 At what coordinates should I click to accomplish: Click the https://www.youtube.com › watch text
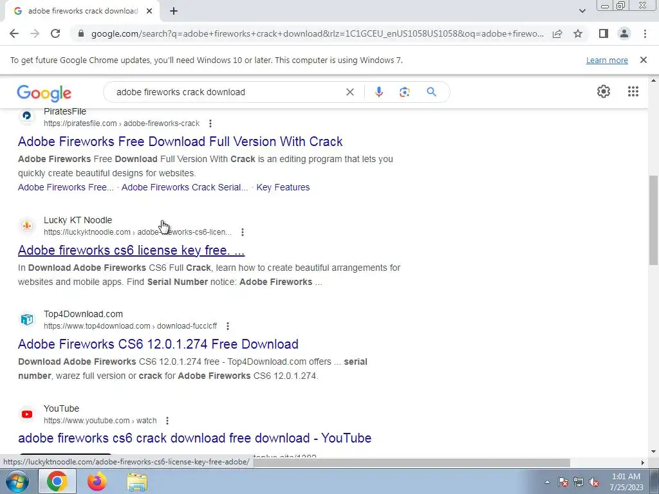100,421
